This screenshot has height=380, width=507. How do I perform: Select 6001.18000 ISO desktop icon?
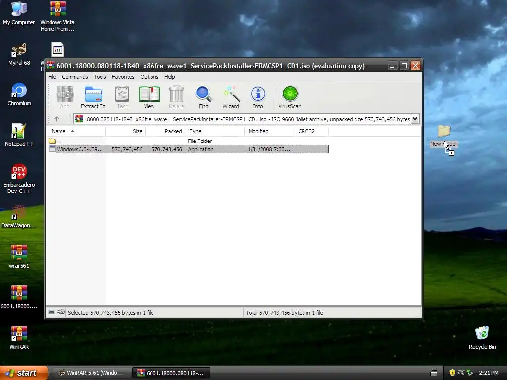pyautogui.click(x=19, y=297)
